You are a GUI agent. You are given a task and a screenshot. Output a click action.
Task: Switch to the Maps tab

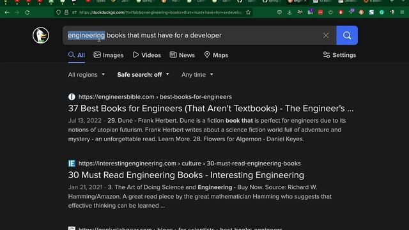click(216, 56)
